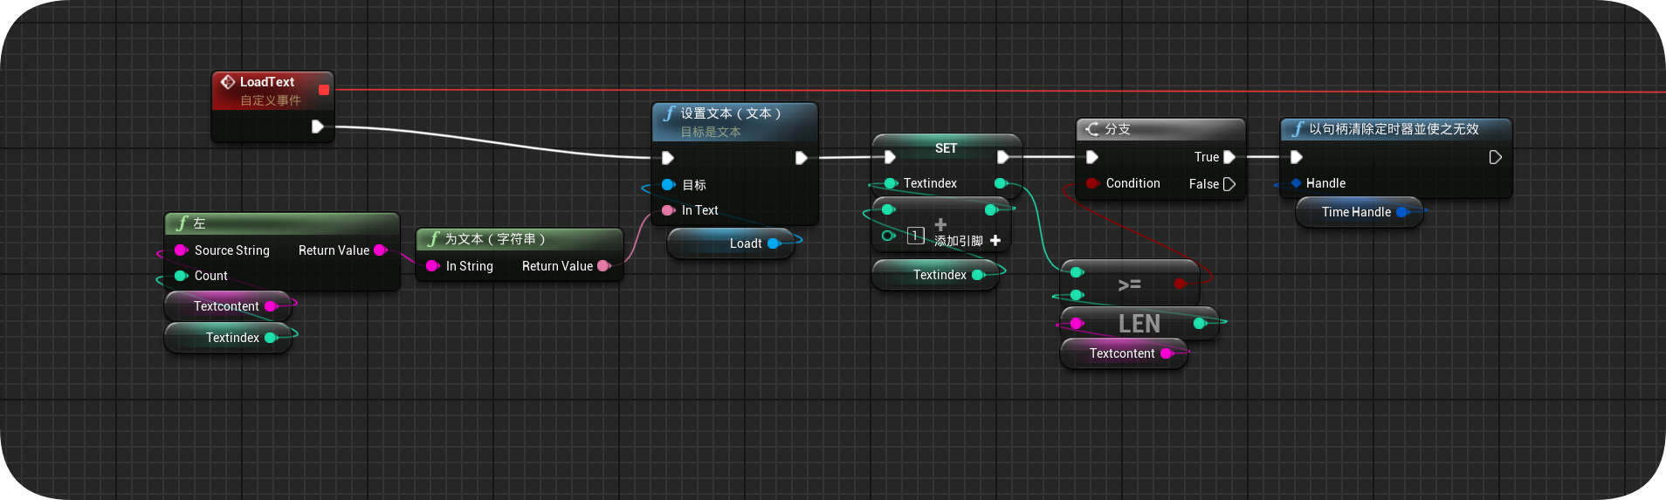Click the branch True execution pin
The image size is (1666, 500).
pos(1229,157)
